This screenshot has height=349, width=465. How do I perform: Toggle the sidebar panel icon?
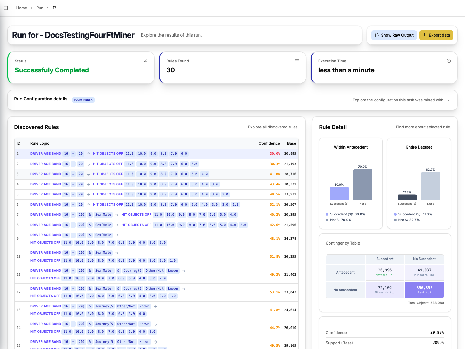click(5, 8)
